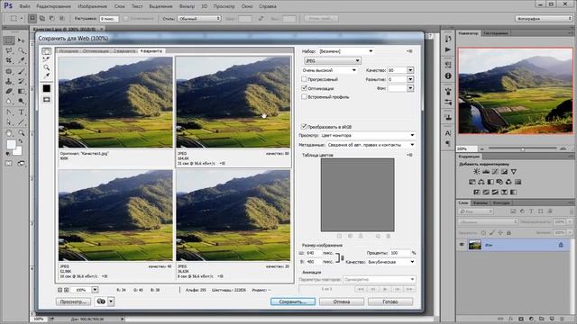The width and height of the screenshot is (577, 324).
Task: Open the Размытие value slider arrow
Action: coord(410,79)
